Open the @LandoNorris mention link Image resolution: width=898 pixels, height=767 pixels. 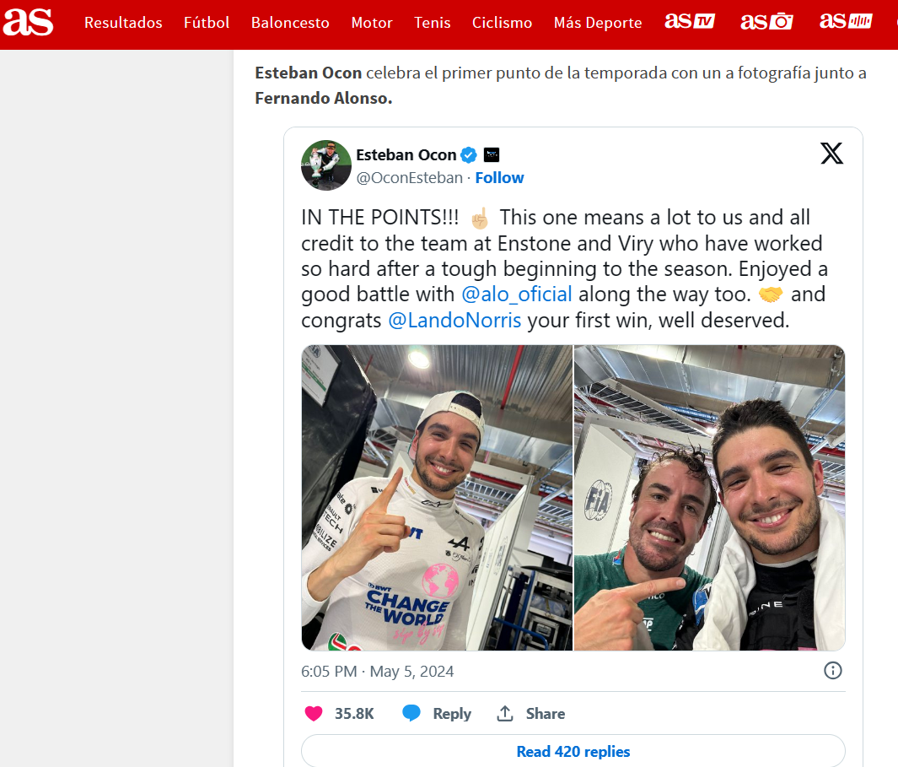(x=454, y=320)
